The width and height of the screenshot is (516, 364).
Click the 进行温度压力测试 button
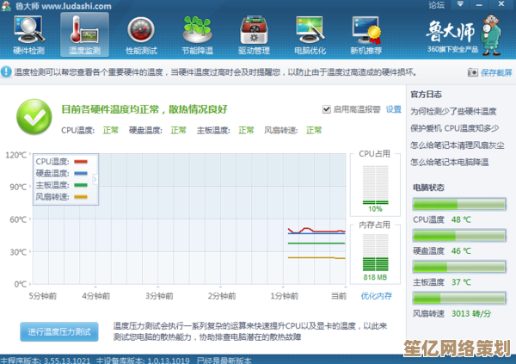click(59, 331)
